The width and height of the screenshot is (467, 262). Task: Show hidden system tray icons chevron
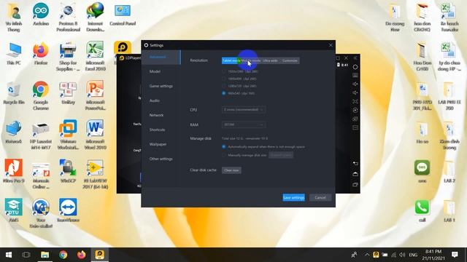pyautogui.click(x=367, y=255)
